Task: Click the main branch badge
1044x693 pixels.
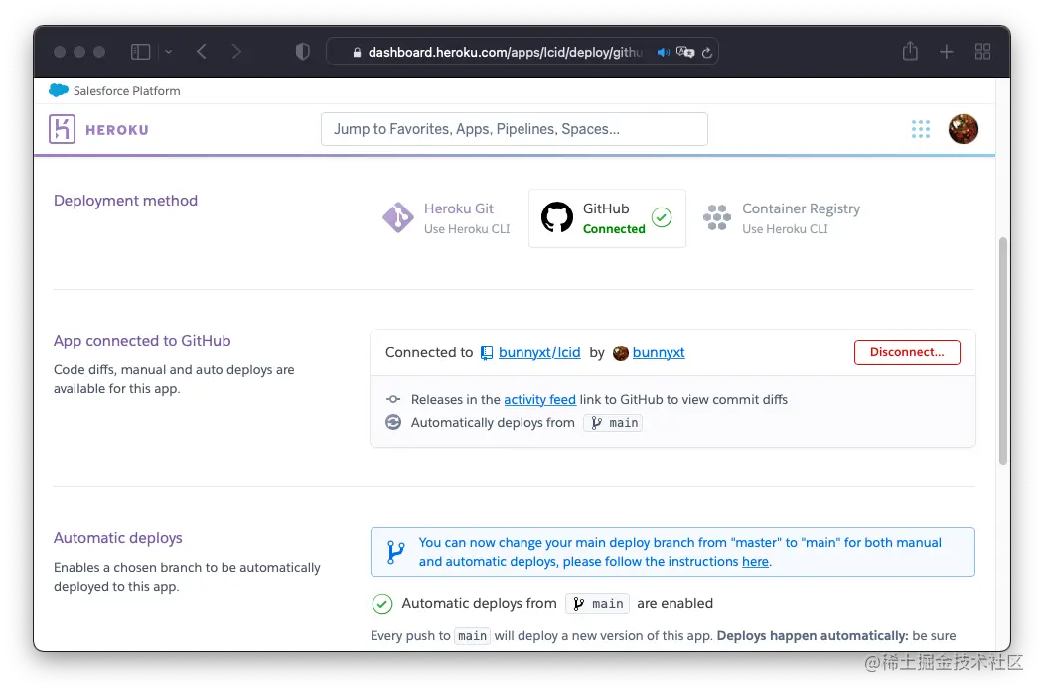Action: 613,422
